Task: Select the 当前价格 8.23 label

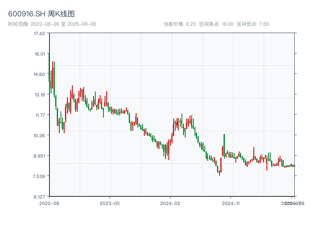Action: (179, 24)
